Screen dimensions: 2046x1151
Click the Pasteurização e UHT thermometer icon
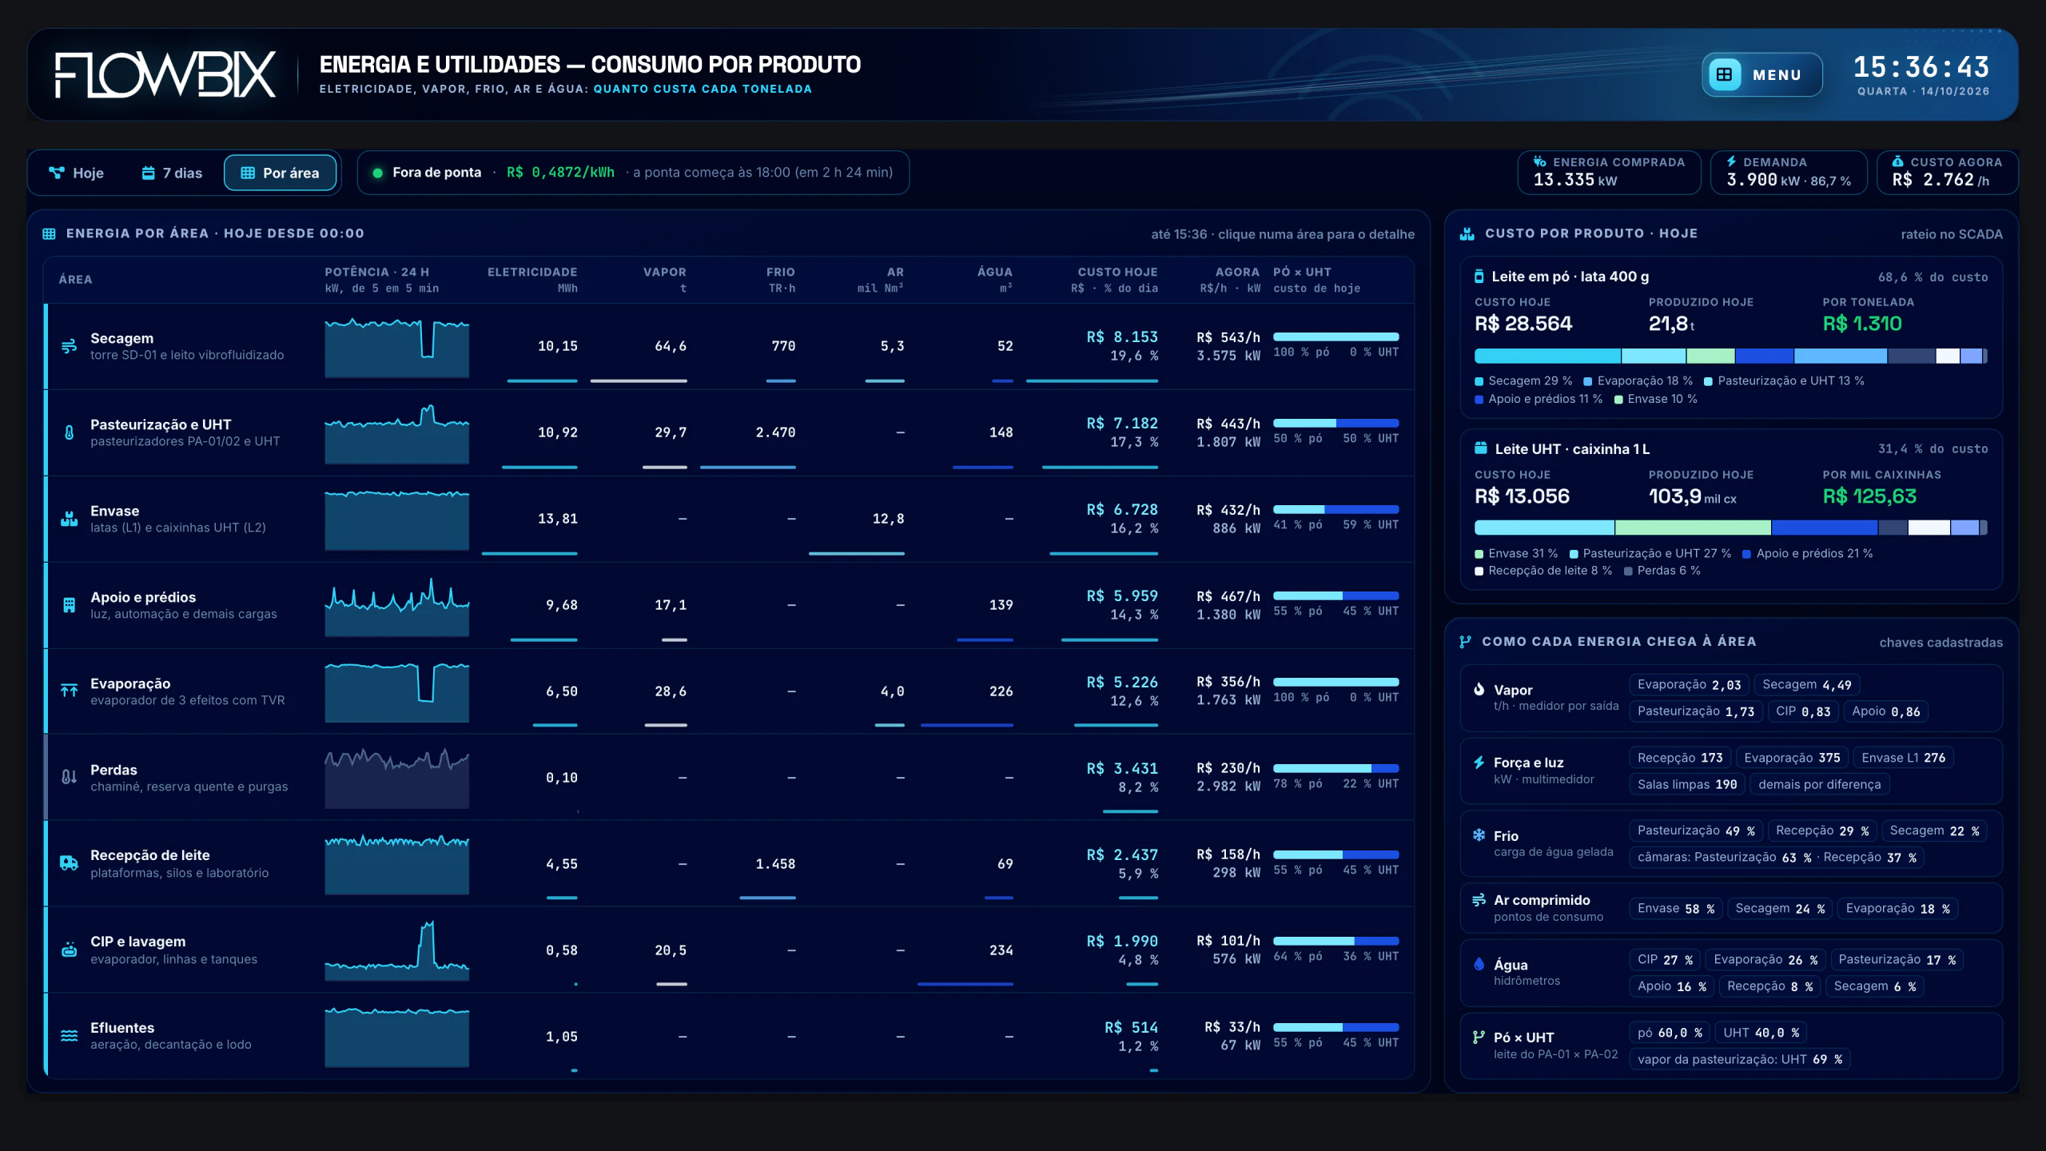point(70,432)
